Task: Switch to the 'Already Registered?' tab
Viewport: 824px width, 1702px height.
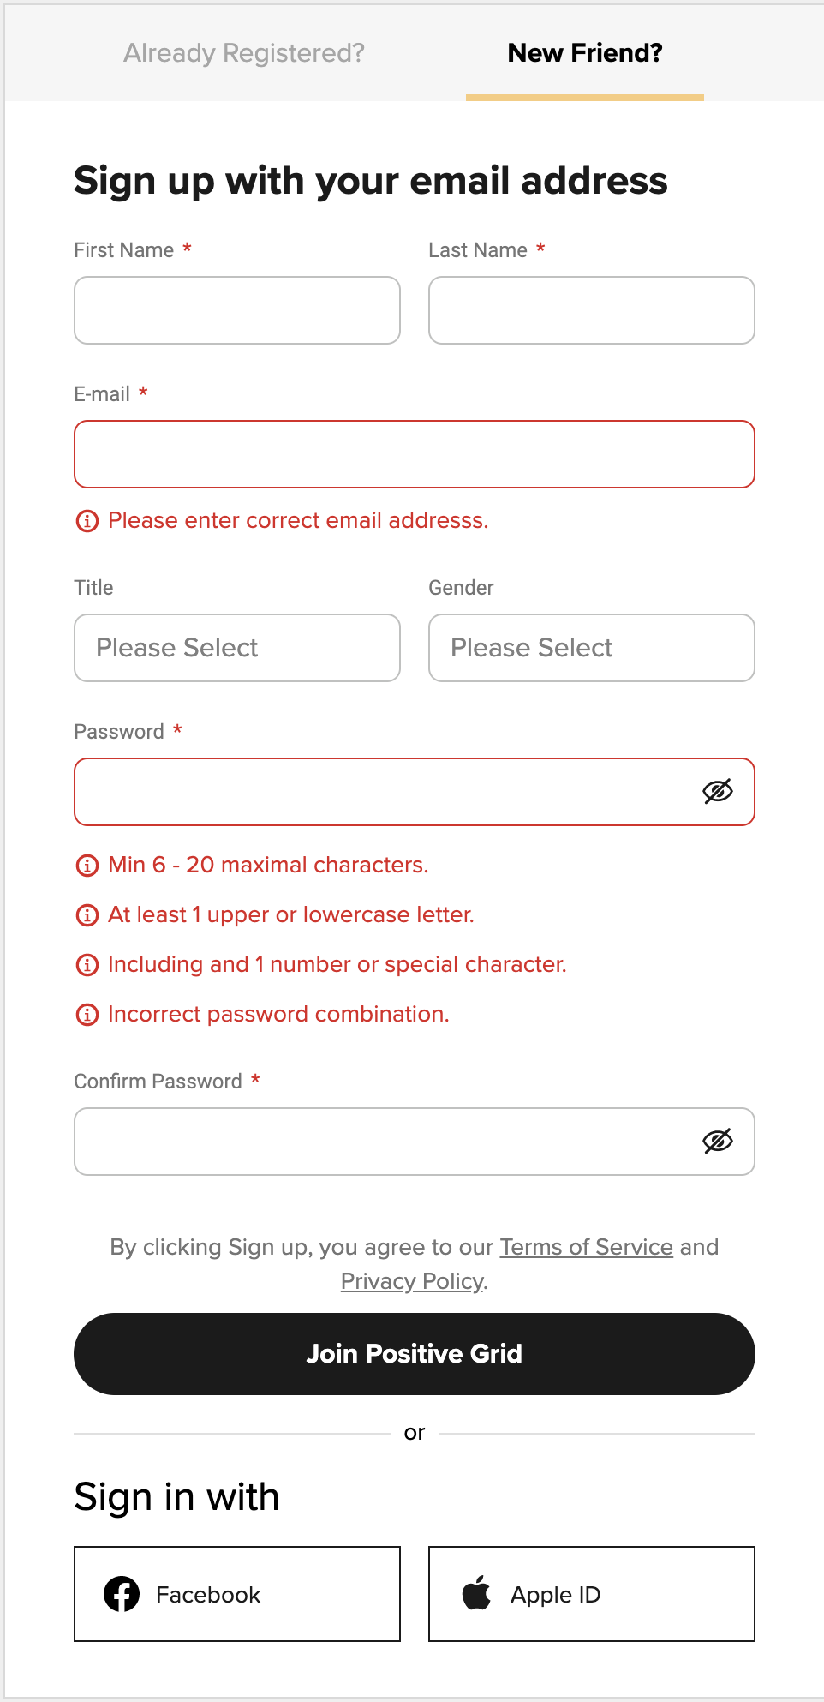Action: pyautogui.click(x=244, y=52)
